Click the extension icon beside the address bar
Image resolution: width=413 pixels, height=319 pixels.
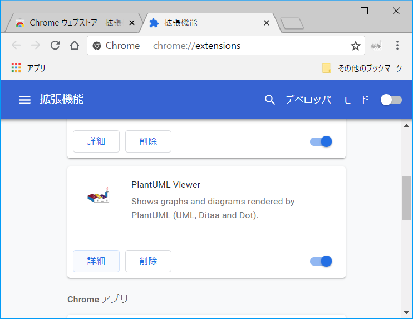pos(376,46)
